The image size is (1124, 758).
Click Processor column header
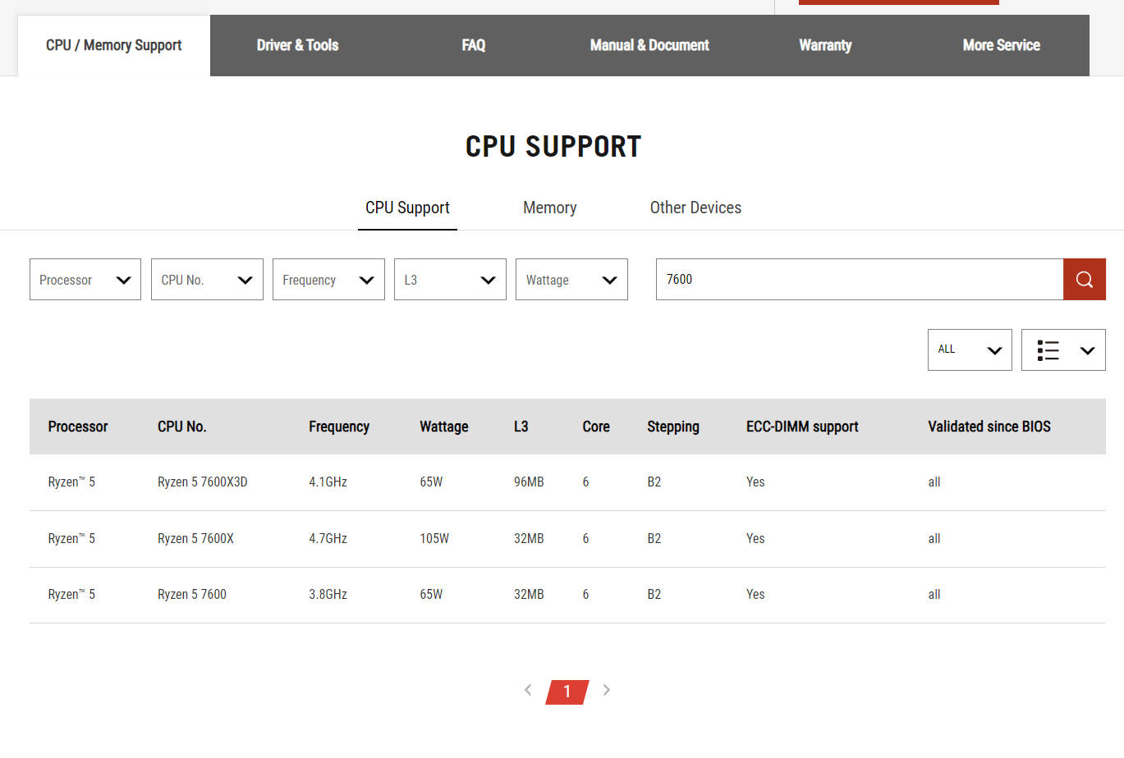(78, 427)
